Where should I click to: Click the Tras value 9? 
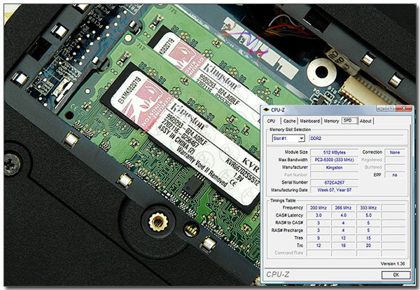(318, 237)
